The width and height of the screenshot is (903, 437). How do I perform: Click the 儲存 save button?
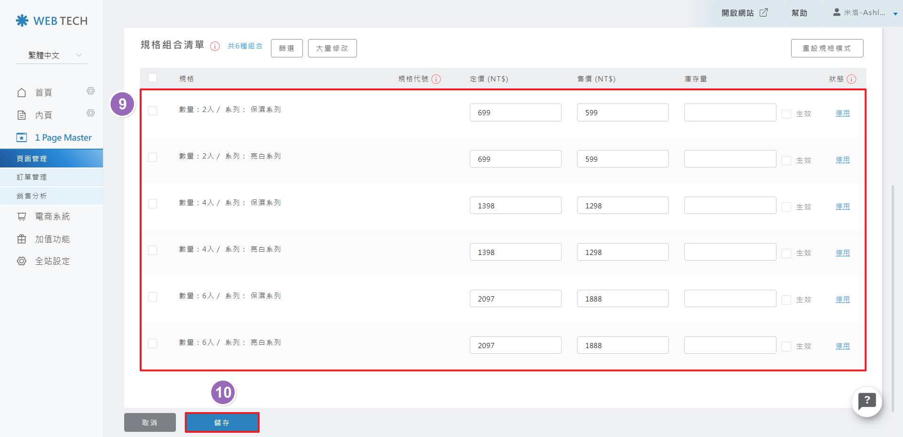tap(222, 422)
